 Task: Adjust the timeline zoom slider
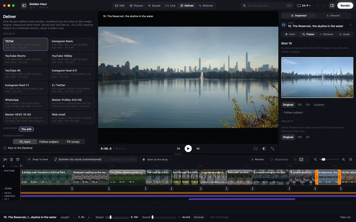click(x=329, y=159)
